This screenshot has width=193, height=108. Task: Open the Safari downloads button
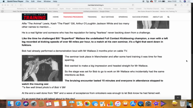pyautogui.click(x=176, y=5)
